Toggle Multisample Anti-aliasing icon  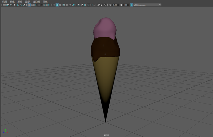pyautogui.click(x=85, y=5)
